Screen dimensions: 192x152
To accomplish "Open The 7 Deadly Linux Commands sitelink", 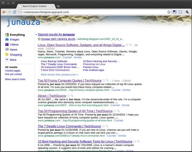I will (59, 64).
